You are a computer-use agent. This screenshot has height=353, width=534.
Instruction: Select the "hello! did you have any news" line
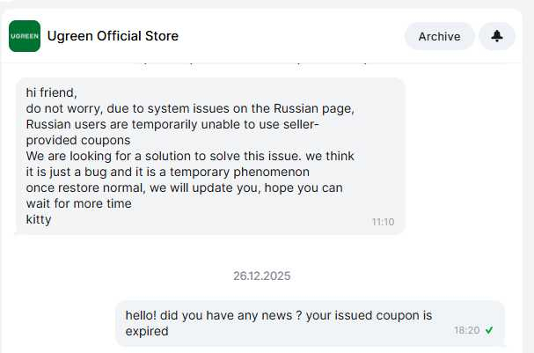click(278, 315)
